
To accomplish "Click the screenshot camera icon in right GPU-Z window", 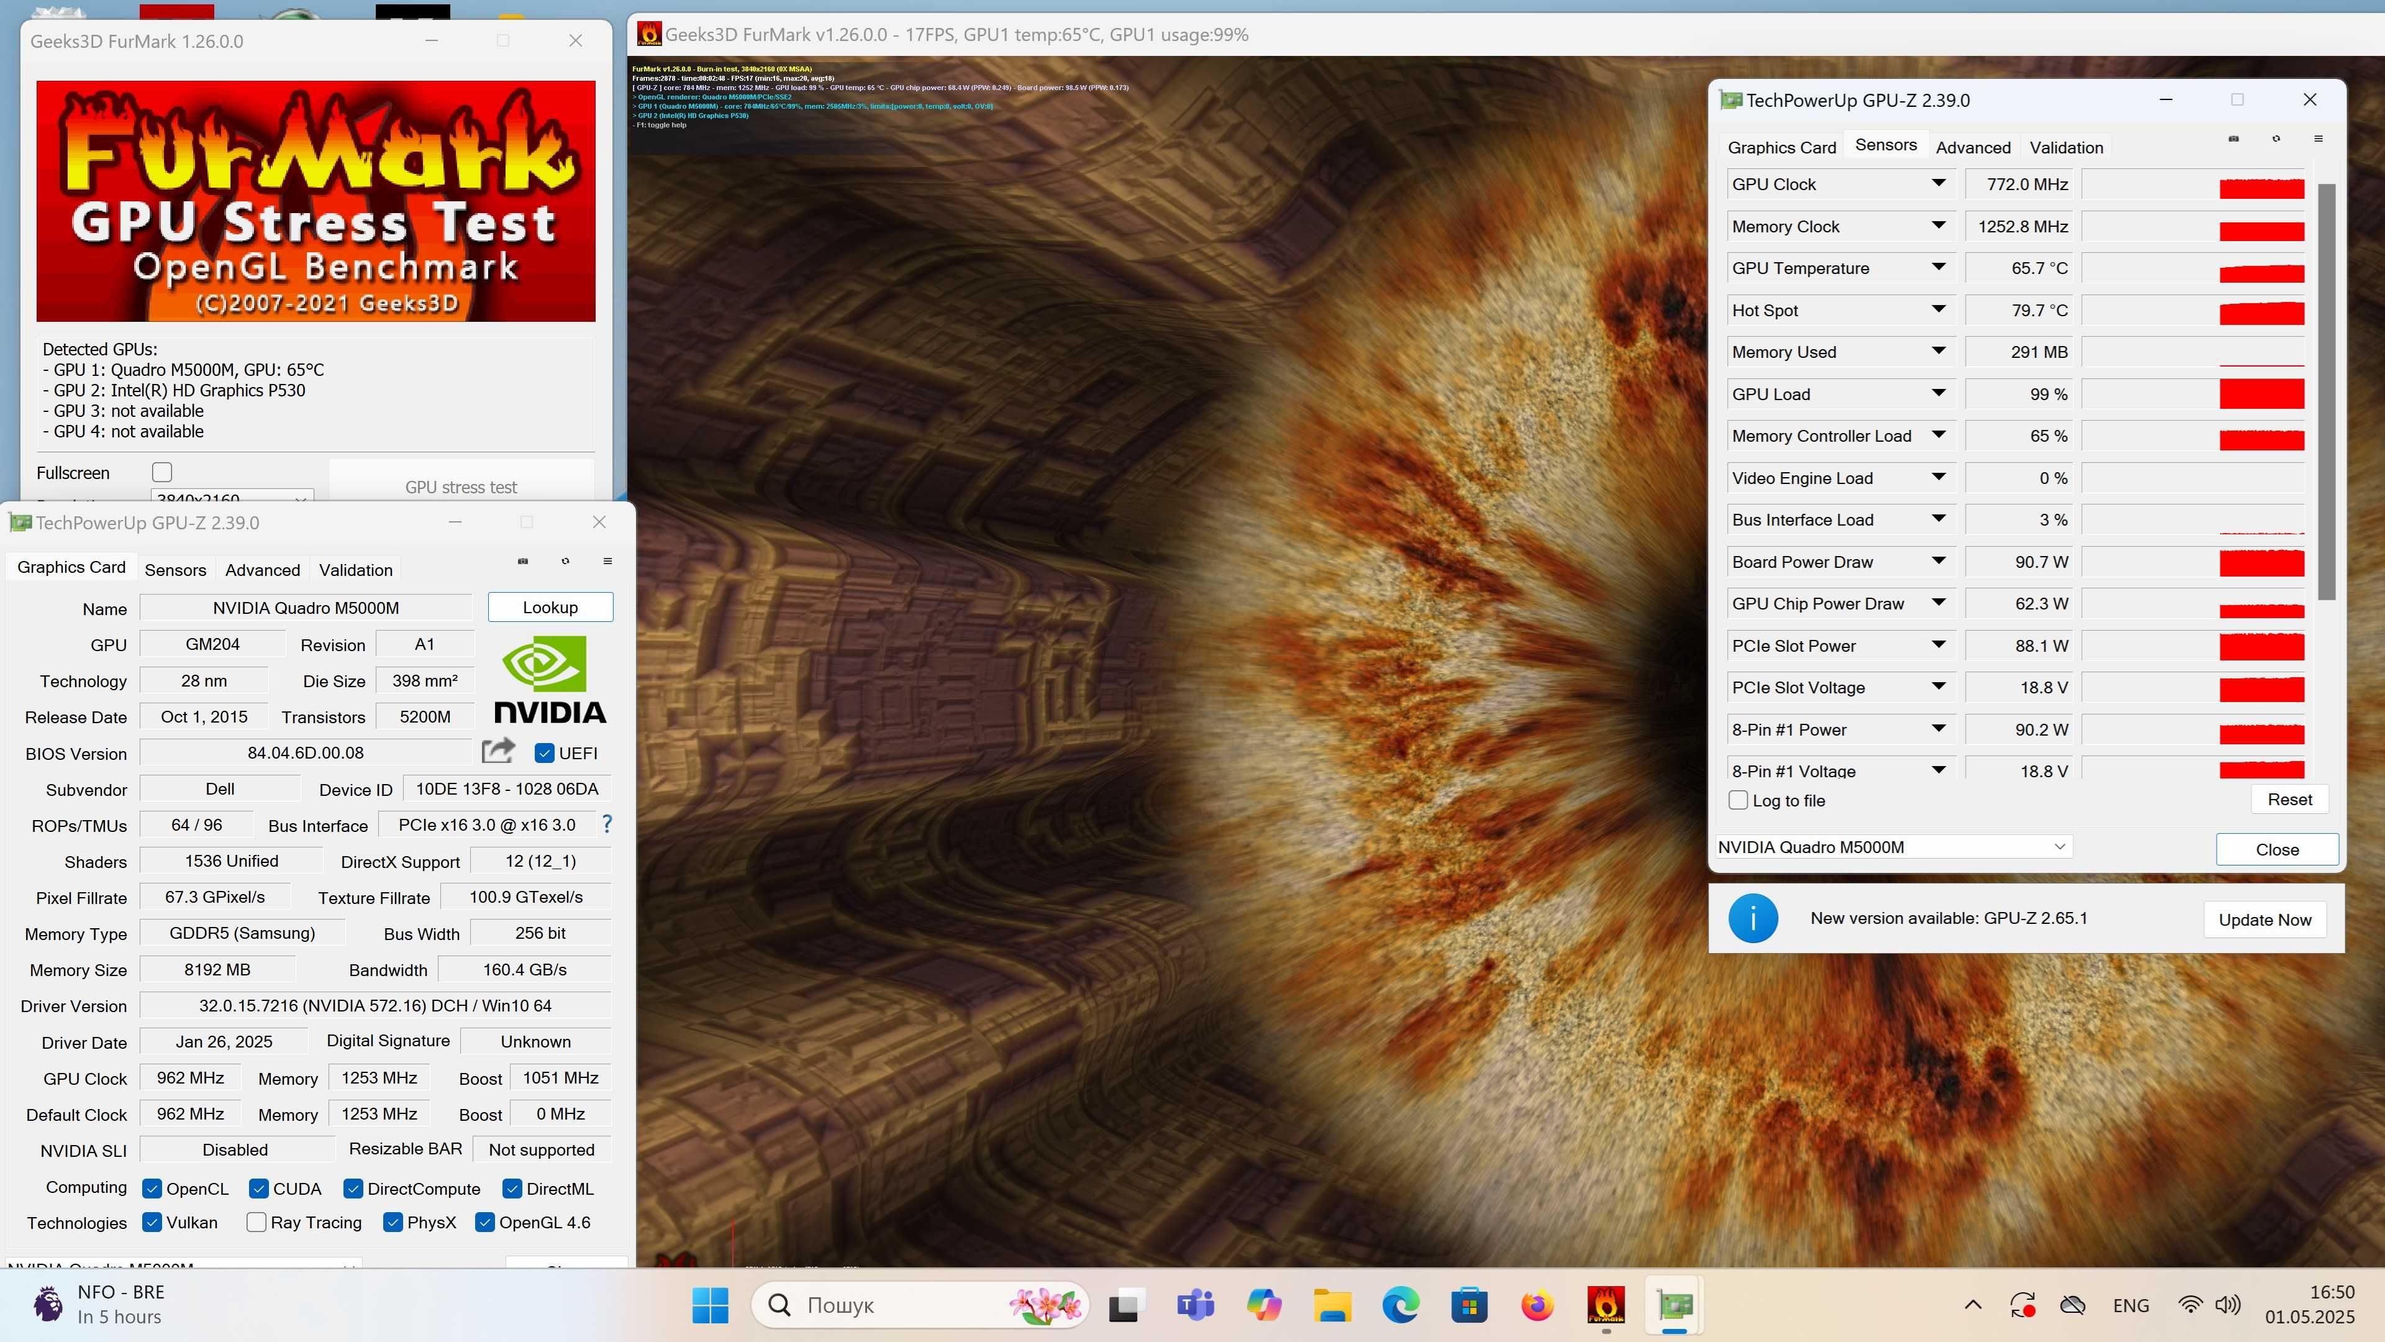I will click(2233, 139).
